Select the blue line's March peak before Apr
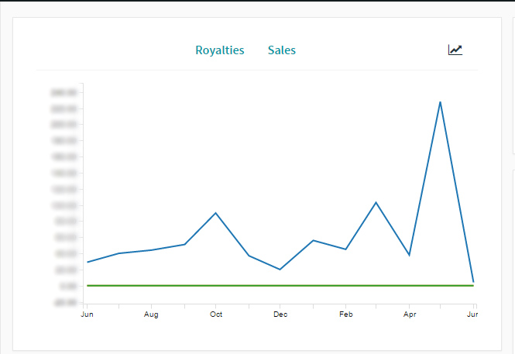 click(x=376, y=202)
